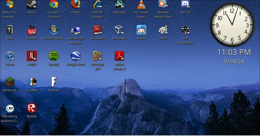Open the Roblox desktop icon

coord(32,108)
